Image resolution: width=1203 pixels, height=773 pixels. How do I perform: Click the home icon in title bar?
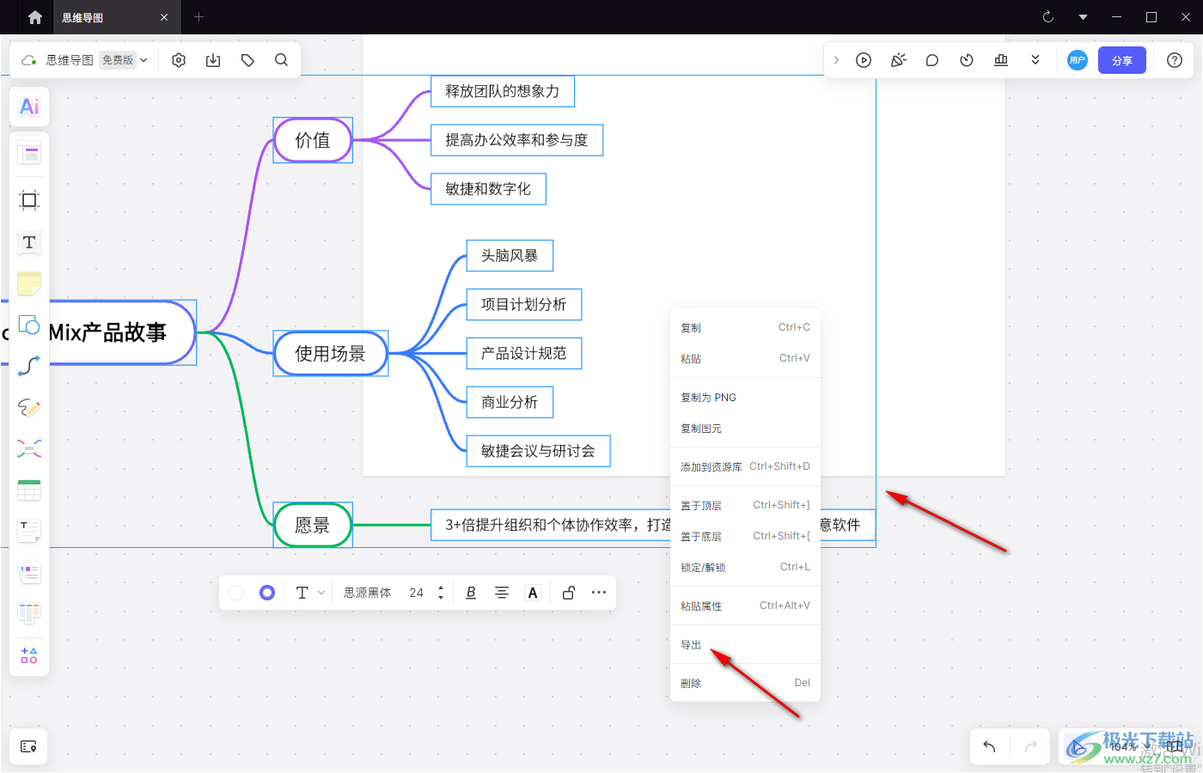[35, 17]
